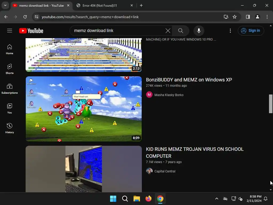Open Windows taskbar search
This screenshot has width=273, height=205.
click(125, 199)
